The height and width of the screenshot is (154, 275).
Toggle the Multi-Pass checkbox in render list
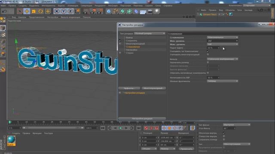(x=120, y=44)
